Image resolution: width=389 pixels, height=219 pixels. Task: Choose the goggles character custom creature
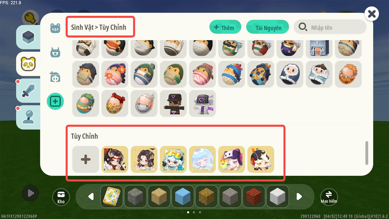coord(173,159)
